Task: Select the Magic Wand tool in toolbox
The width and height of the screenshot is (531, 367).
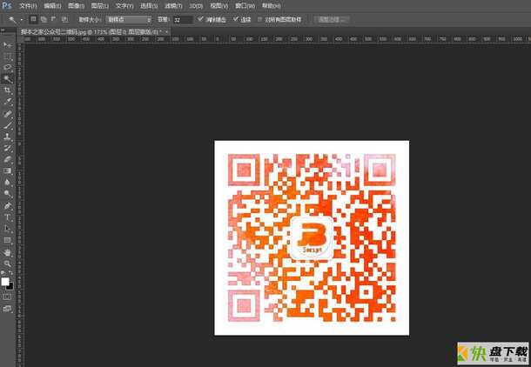Action: (8, 79)
